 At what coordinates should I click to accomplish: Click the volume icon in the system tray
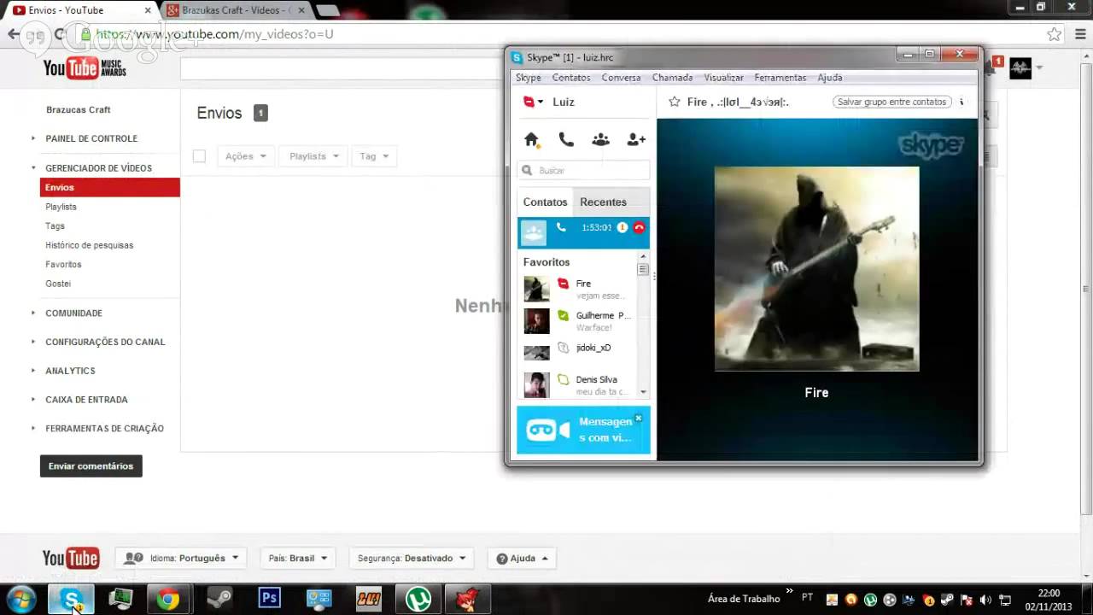pyautogui.click(x=986, y=600)
